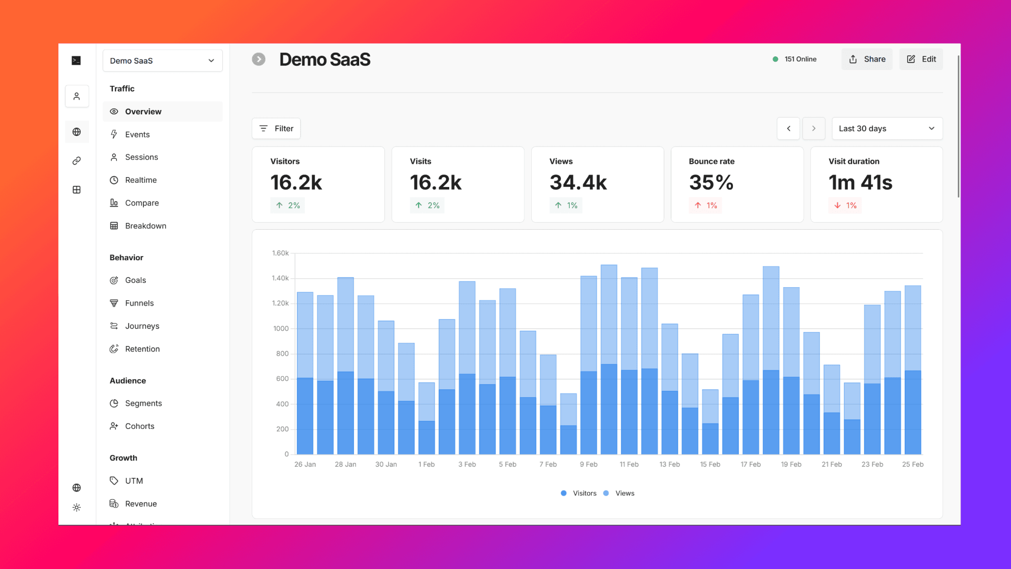This screenshot has width=1011, height=569.
Task: Open the Compare tool via its icon
Action: tap(114, 203)
